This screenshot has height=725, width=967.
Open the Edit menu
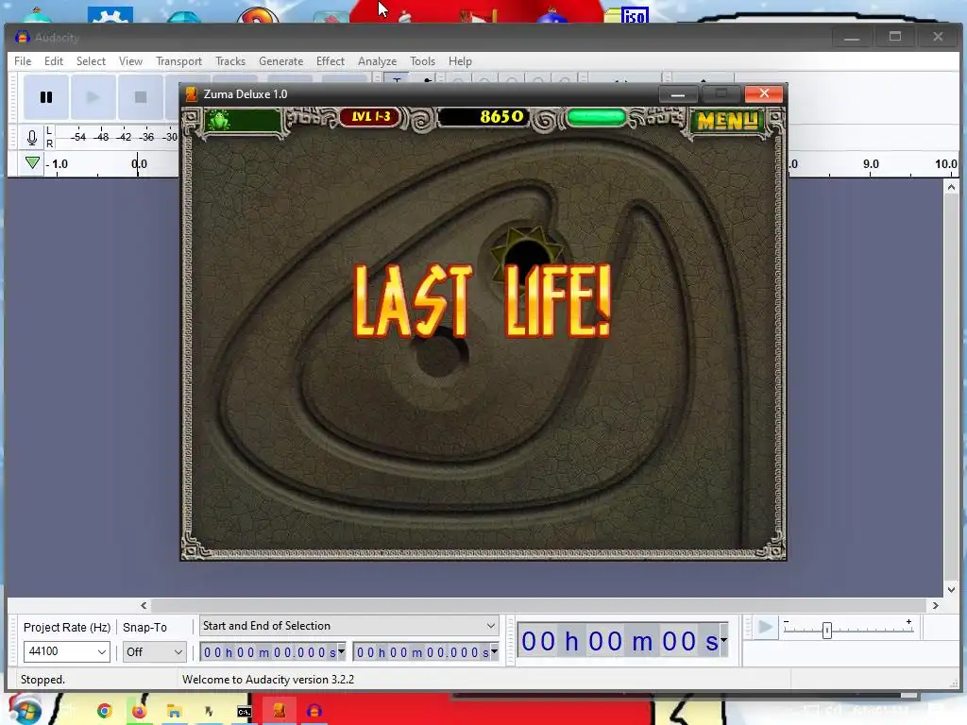tap(54, 61)
